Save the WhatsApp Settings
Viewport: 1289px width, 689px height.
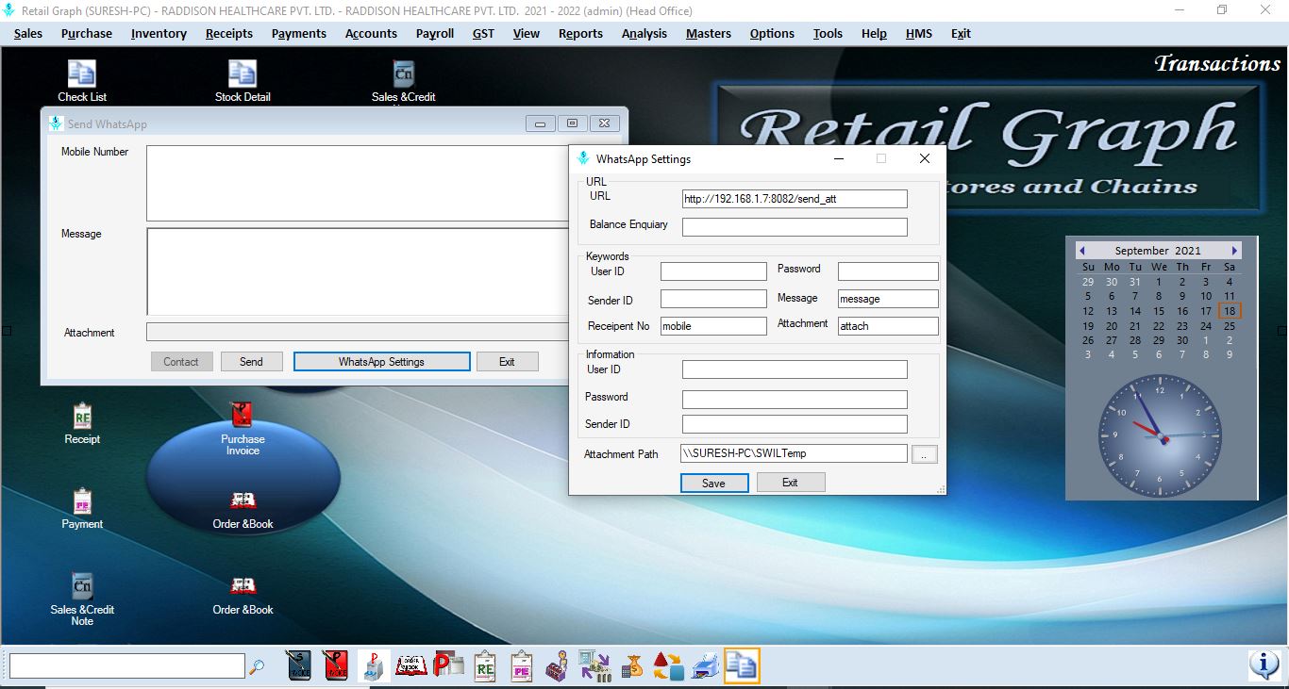(x=714, y=482)
